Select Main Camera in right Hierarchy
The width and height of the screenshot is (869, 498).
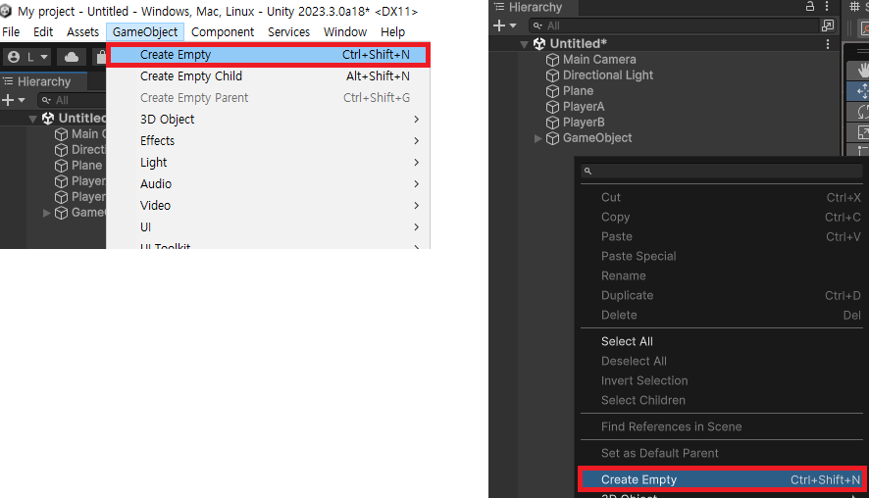599,59
